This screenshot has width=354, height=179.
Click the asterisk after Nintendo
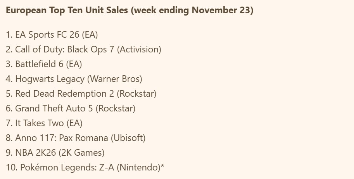click(x=162, y=167)
